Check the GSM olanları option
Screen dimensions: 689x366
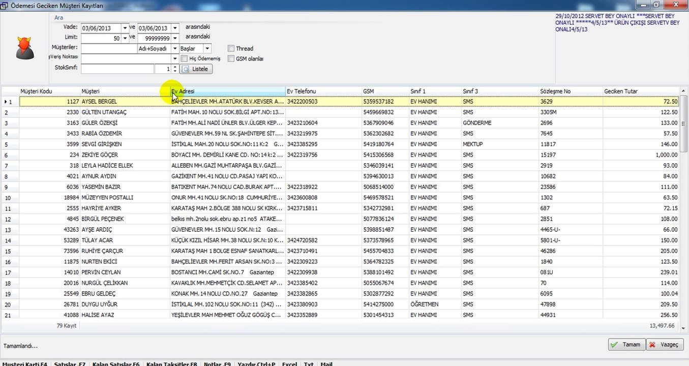tap(231, 58)
